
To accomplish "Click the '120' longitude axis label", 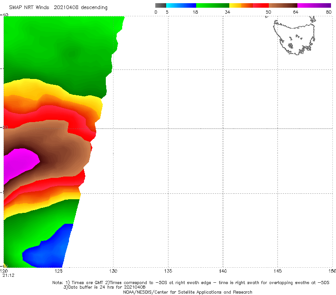I will click(4, 271).
